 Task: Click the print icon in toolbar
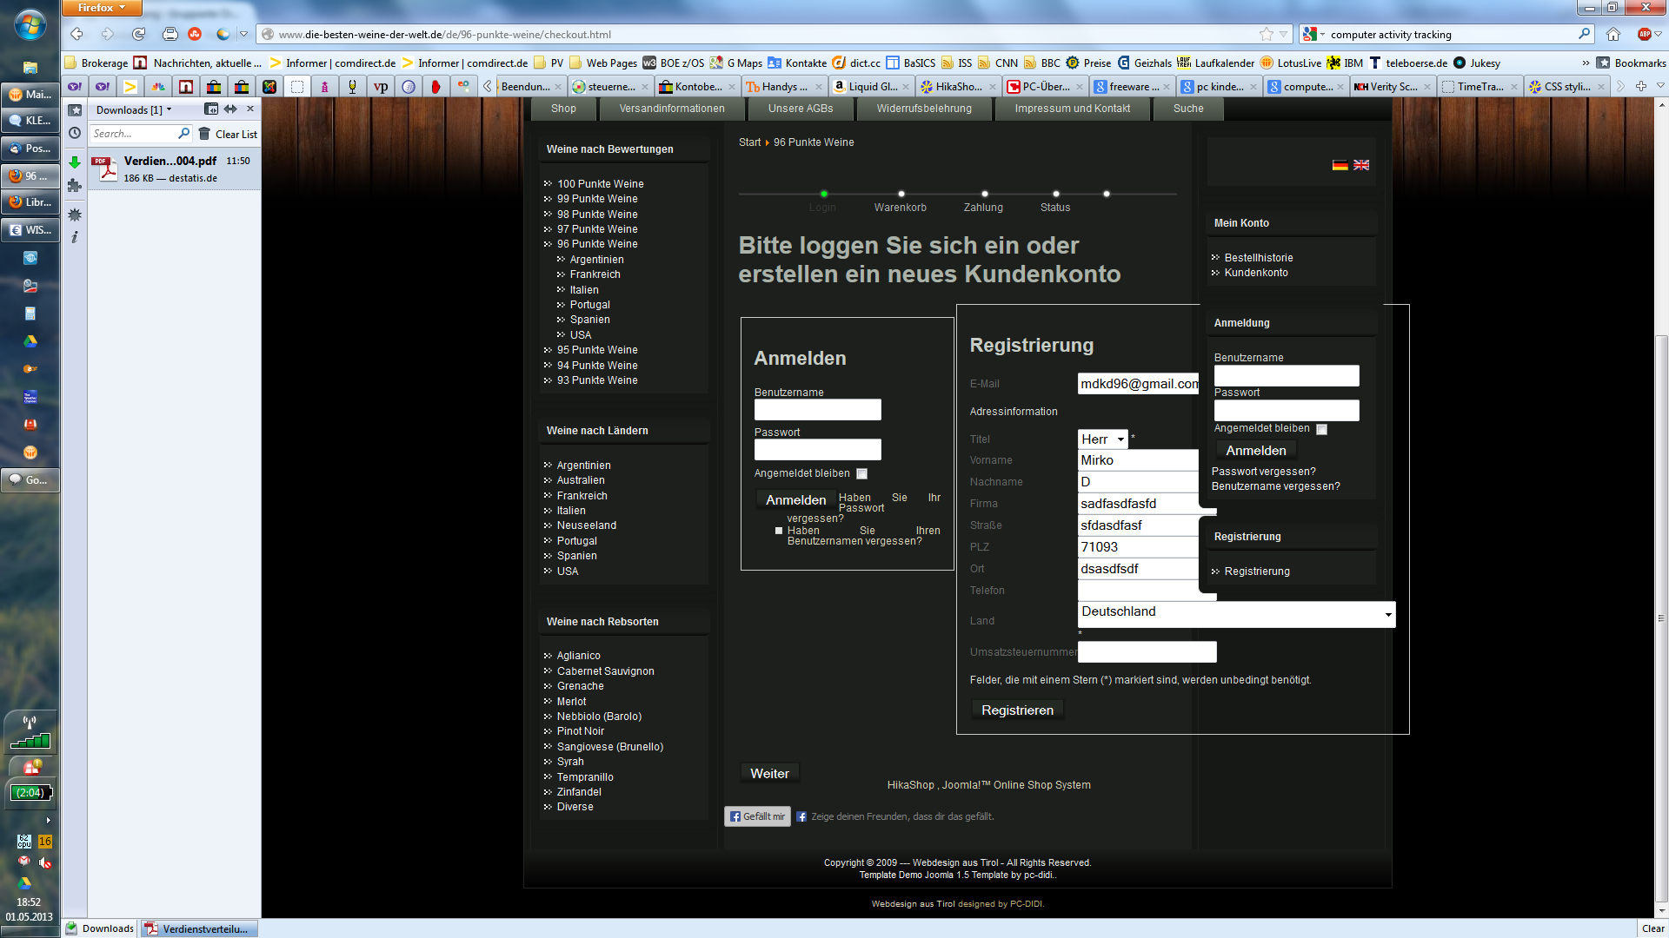click(170, 35)
